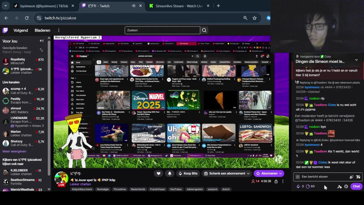Click the search magnifier button
The width and height of the screenshot is (364, 205).
pyautogui.click(x=204, y=30)
